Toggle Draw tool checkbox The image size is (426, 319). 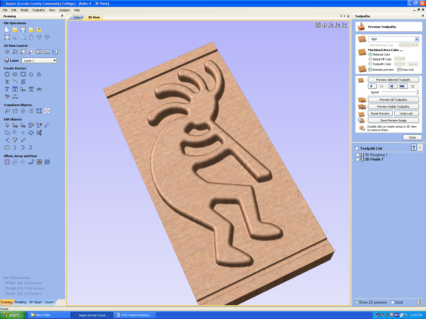pos(399,70)
